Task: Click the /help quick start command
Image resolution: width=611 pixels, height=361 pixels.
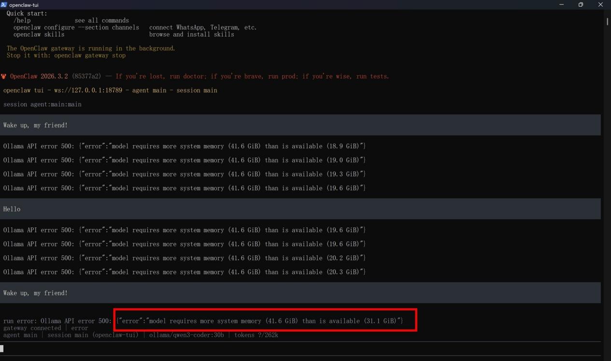Action: pos(22,21)
